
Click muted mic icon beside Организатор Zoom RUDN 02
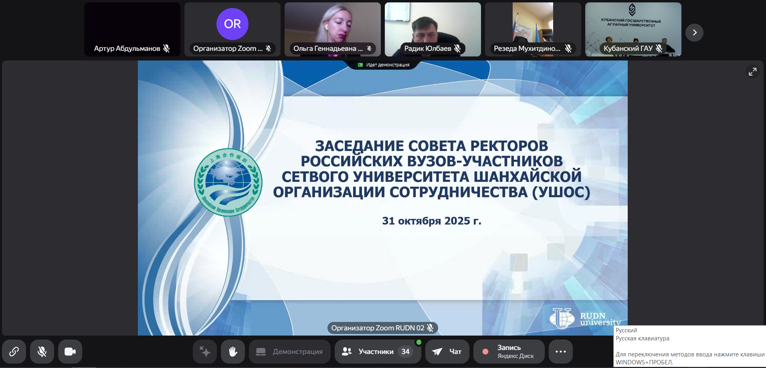click(430, 328)
